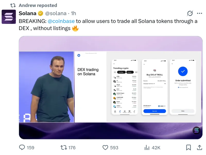Select Home in the Coinbase bottom nav
The height and width of the screenshot is (155, 206).
tap(115, 111)
